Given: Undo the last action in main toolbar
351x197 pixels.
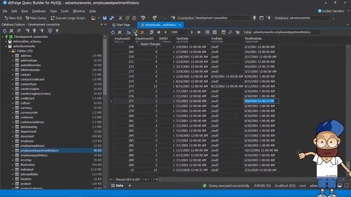Looking at the screenshot, I should [x=143, y=18].
